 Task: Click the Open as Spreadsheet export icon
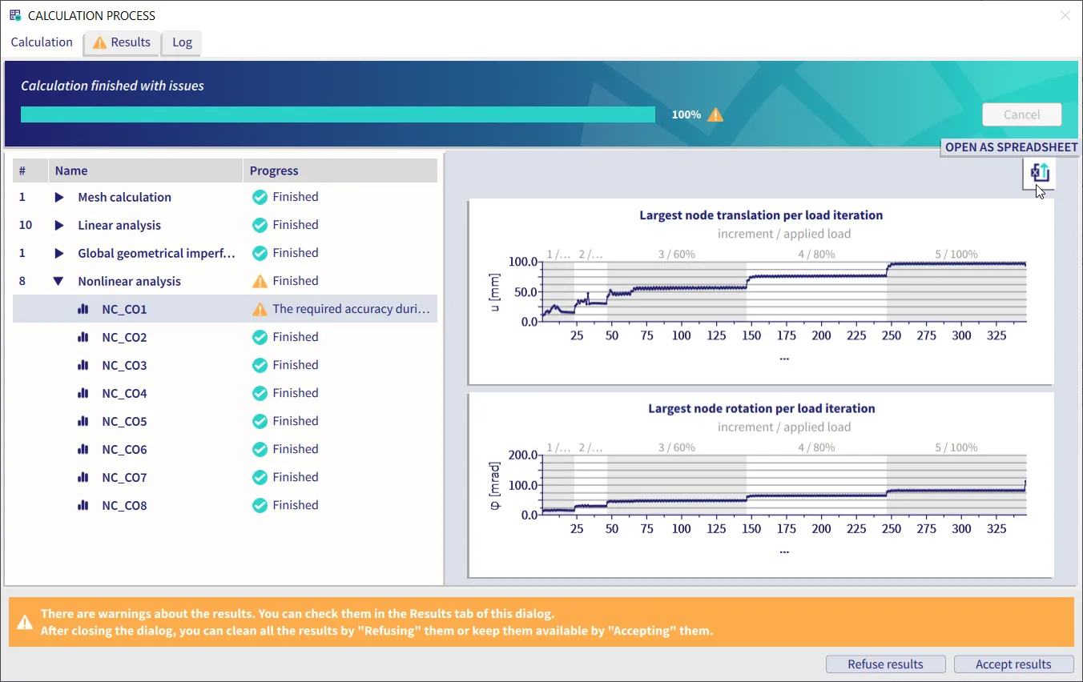(x=1039, y=173)
